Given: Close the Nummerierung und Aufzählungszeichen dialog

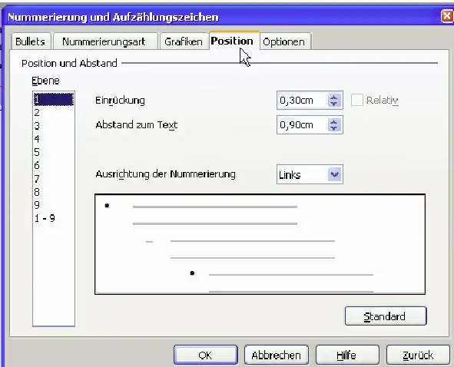Looking at the screenshot, I should 447,16.
